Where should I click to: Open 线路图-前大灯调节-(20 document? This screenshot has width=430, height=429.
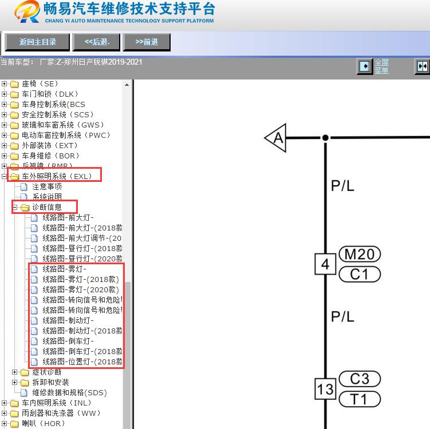(82, 239)
